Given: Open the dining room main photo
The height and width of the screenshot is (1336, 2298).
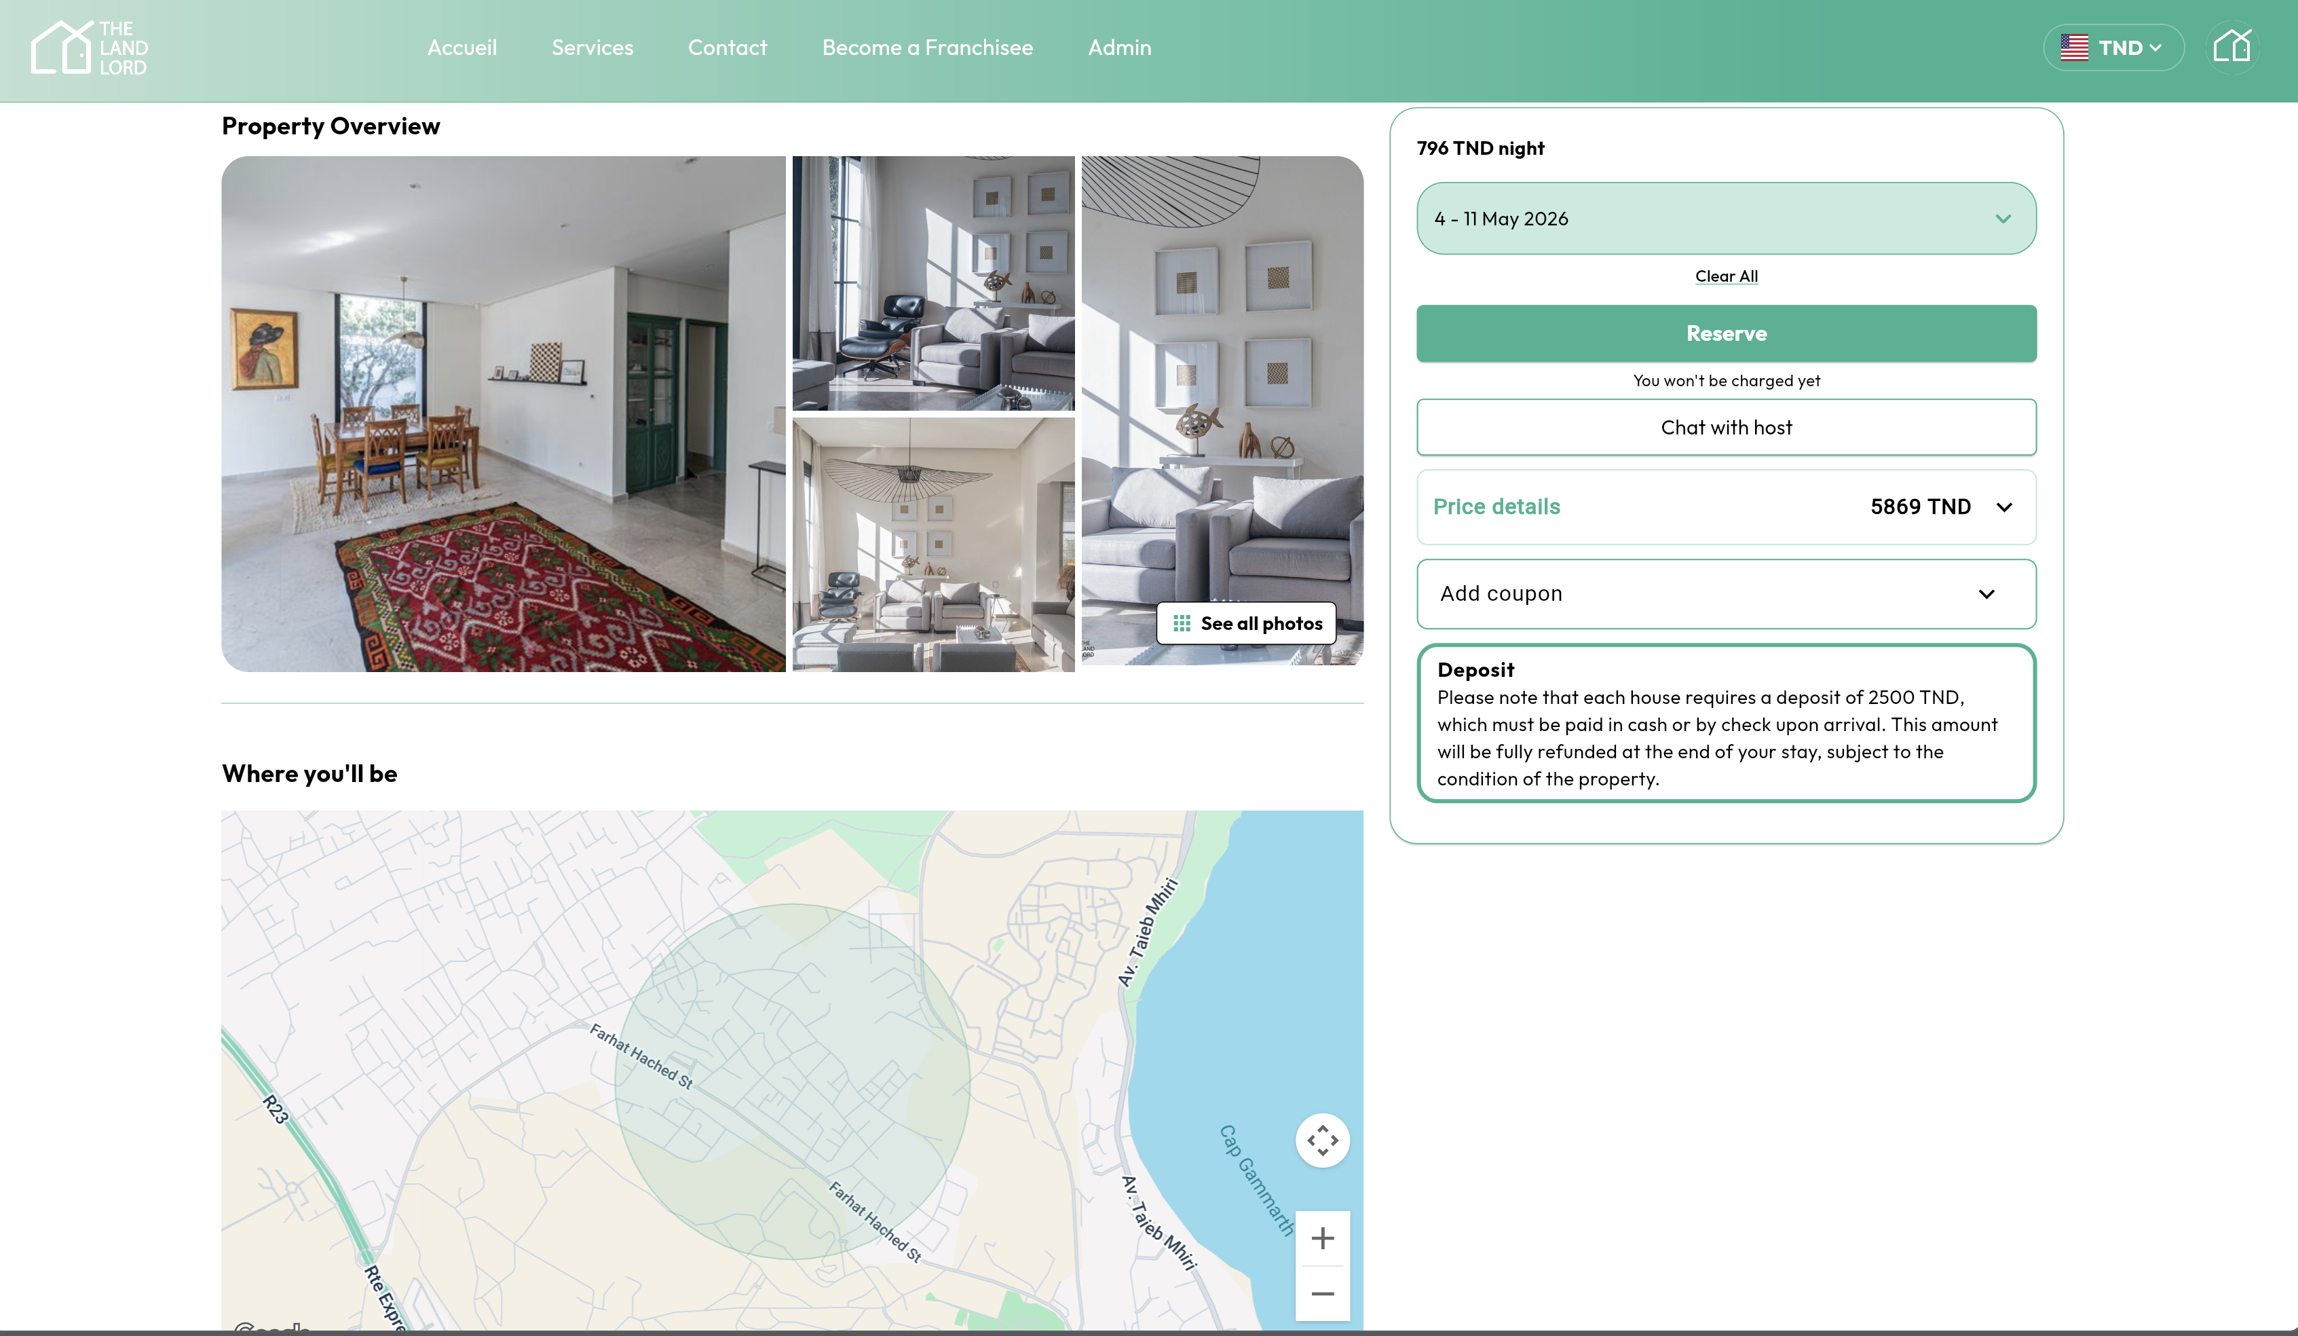Looking at the screenshot, I should [x=502, y=413].
